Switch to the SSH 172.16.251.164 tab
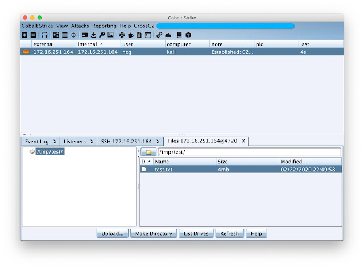This screenshot has height=268, width=364. point(126,142)
